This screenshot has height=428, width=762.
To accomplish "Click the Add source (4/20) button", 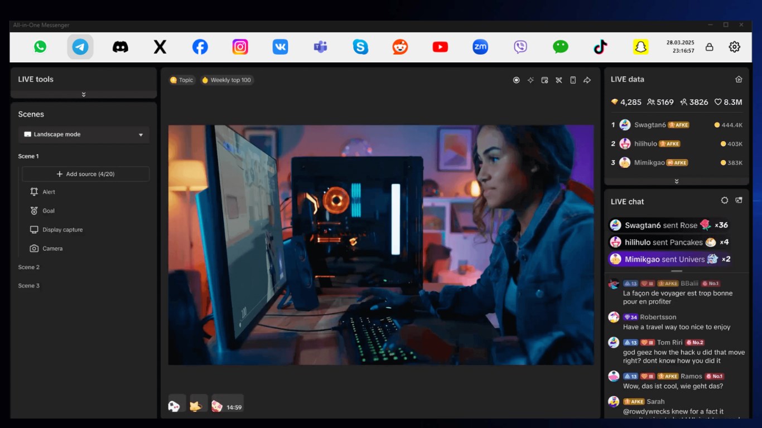I will click(x=85, y=174).
